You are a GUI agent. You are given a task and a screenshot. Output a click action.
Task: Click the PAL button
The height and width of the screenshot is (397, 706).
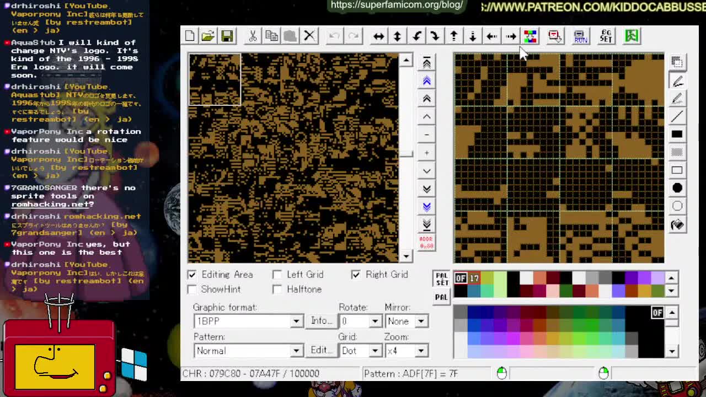tap(442, 297)
